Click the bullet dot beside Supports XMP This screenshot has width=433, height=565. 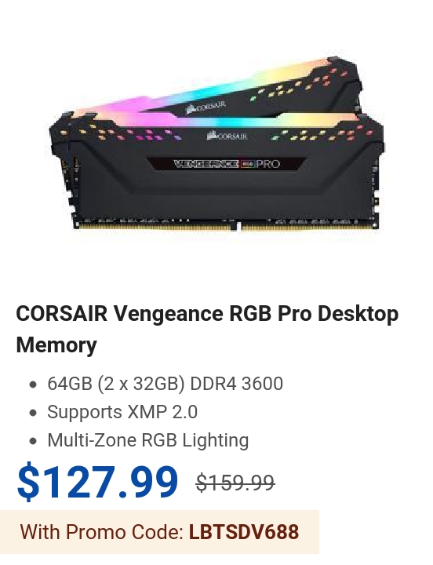point(33,413)
